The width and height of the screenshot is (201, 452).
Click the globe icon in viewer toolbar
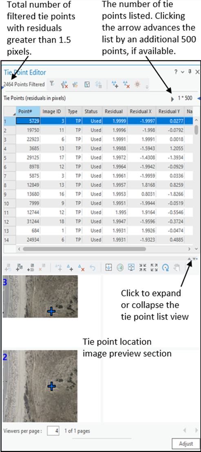pyautogui.click(x=120, y=268)
